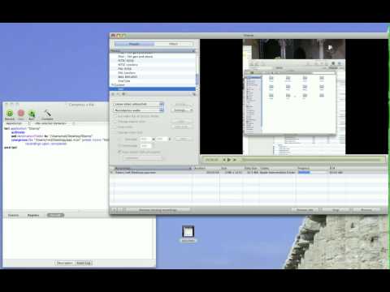Click the Settings button beside Recompress audio
This screenshot has width=390, height=292.
182,110
